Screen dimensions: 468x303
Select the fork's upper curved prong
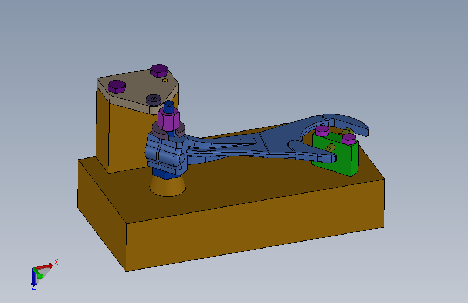(346, 123)
